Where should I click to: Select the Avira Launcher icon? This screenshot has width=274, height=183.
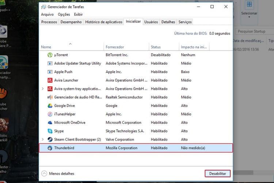pyautogui.click(x=50, y=80)
